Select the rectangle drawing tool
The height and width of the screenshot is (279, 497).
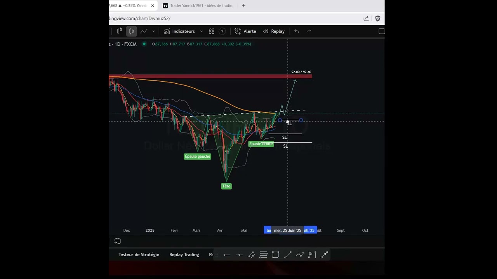[276, 255]
